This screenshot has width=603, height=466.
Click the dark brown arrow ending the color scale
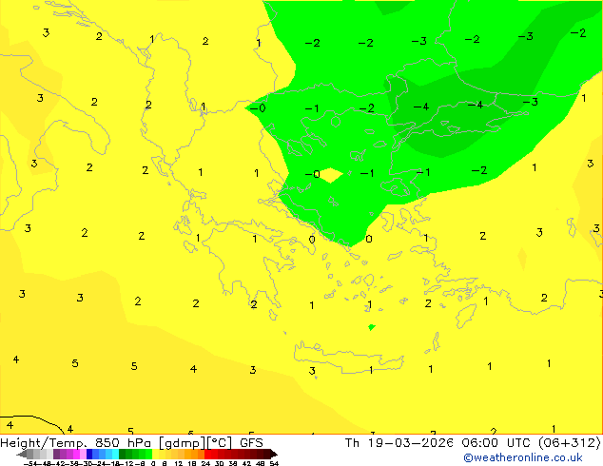pos(273,454)
